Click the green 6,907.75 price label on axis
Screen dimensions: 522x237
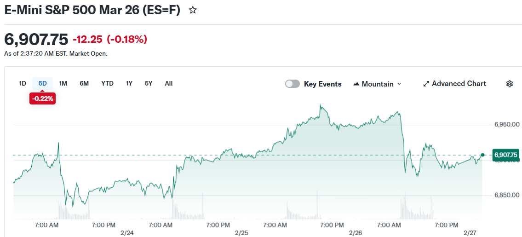[x=505, y=155]
